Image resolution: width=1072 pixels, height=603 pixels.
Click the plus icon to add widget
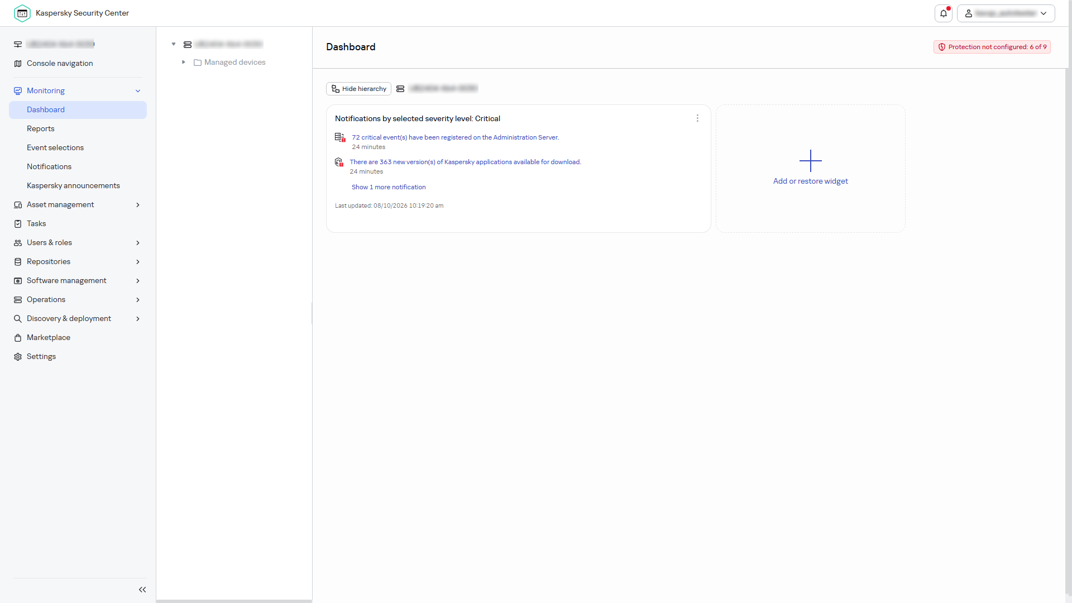pos(811,161)
